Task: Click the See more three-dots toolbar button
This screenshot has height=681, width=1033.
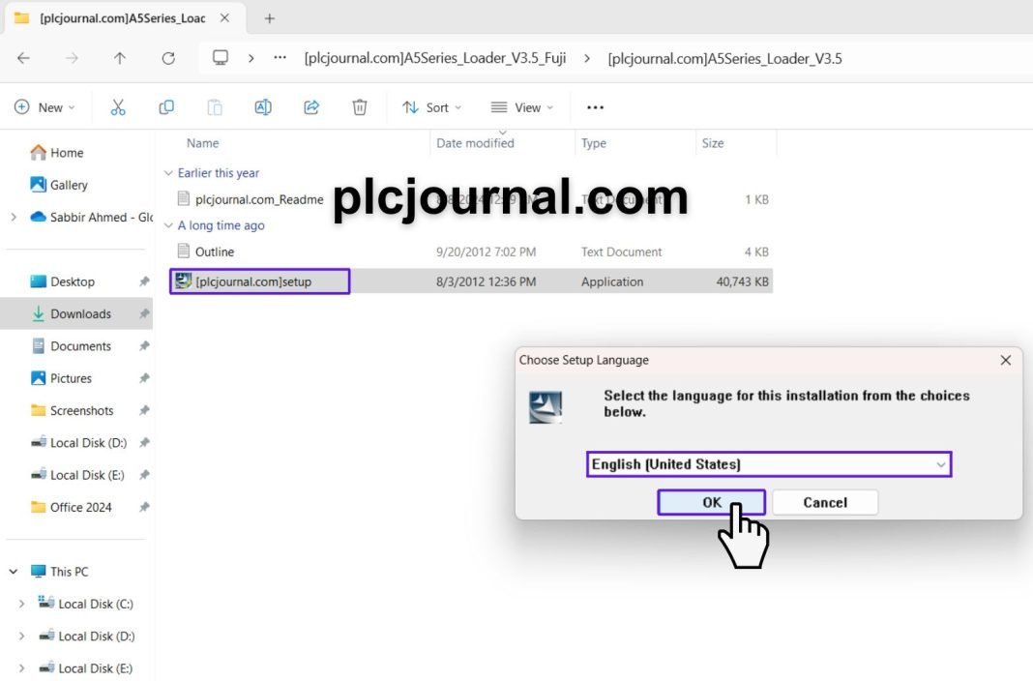Action: click(x=595, y=107)
